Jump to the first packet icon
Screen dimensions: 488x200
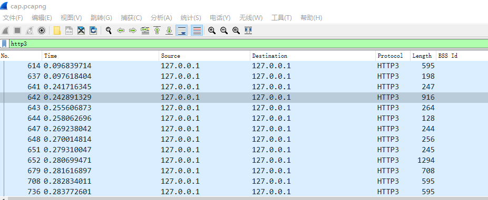[x=157, y=30]
